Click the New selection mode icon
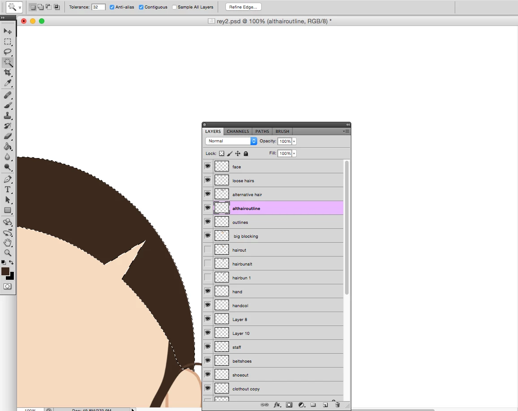The height and width of the screenshot is (411, 518). 33,7
